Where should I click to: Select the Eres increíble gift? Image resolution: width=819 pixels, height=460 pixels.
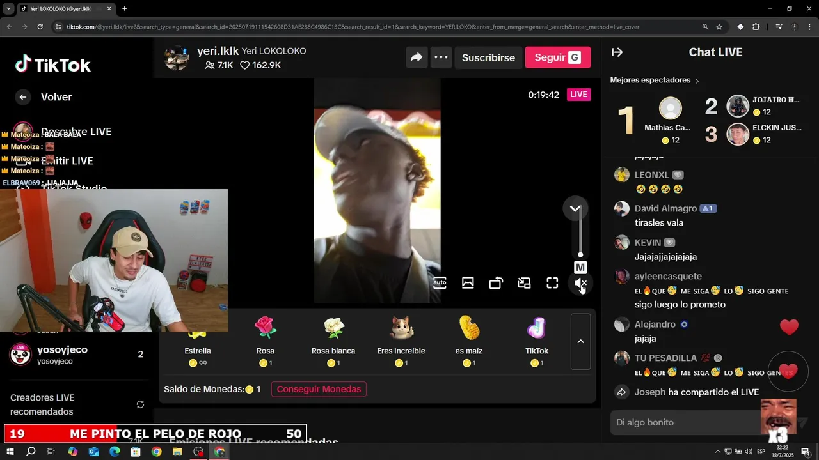tap(401, 341)
